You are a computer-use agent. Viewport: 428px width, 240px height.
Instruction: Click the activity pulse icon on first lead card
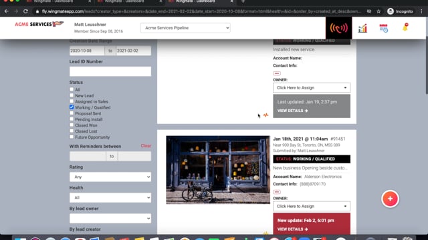click(x=265, y=115)
